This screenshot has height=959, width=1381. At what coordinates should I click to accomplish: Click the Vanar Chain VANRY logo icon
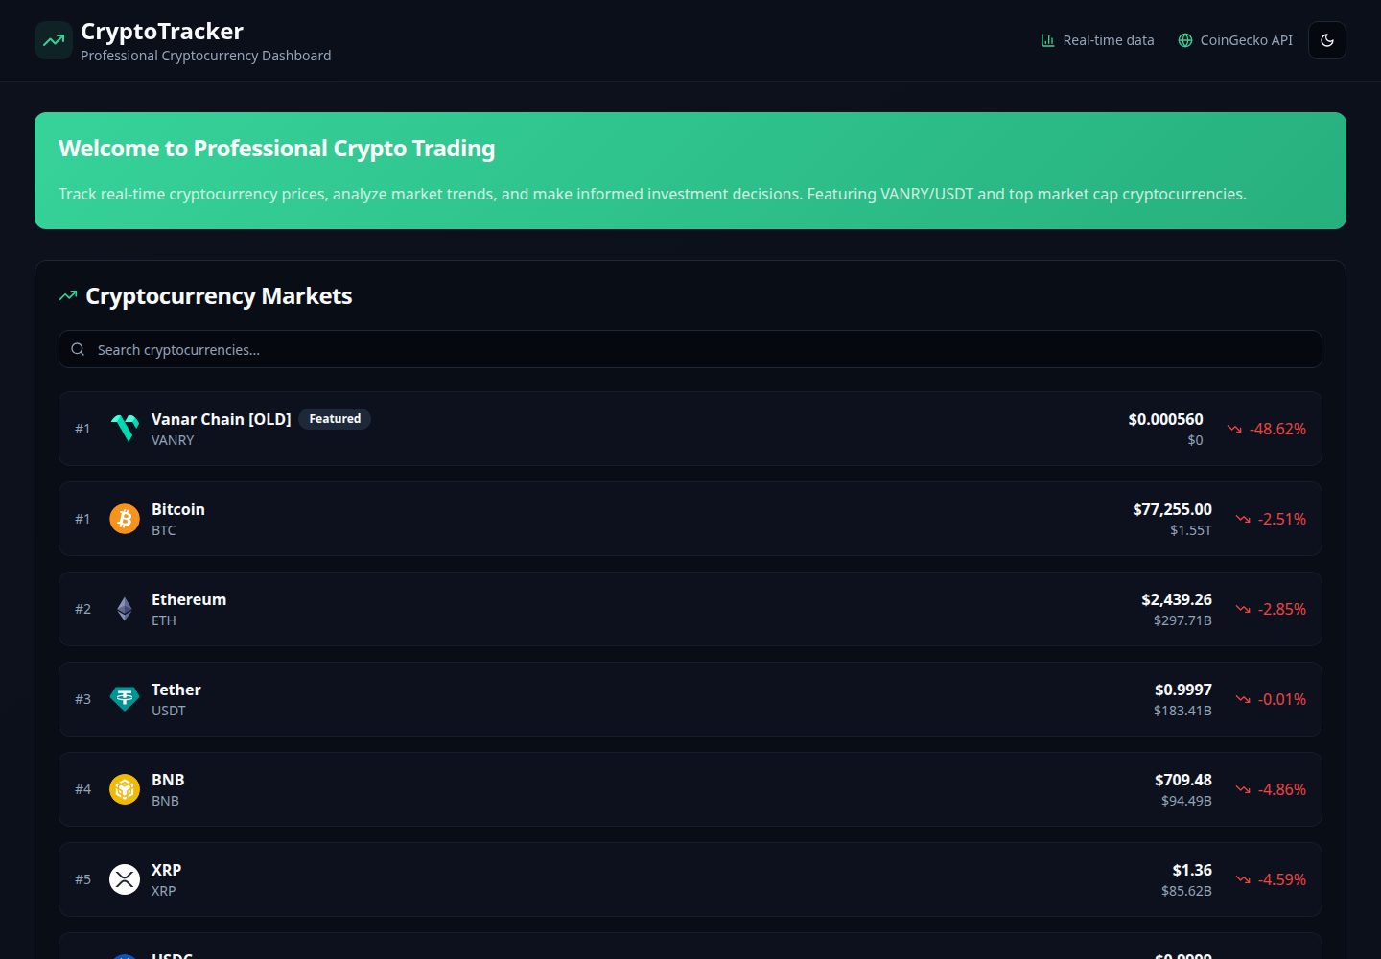pyautogui.click(x=125, y=429)
